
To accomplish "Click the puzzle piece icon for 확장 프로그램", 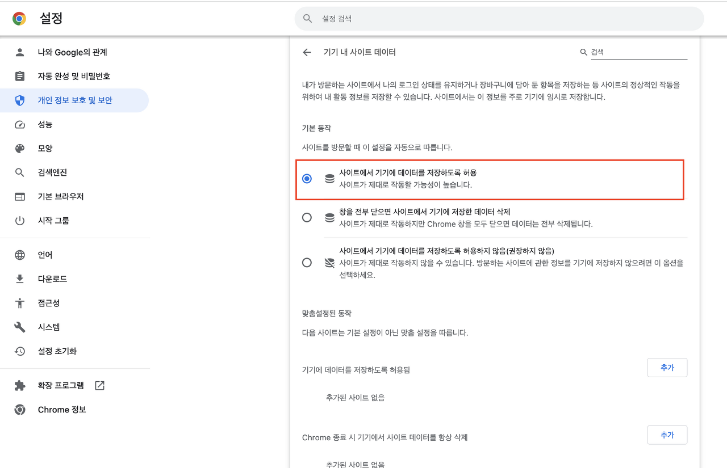I will click(x=20, y=386).
